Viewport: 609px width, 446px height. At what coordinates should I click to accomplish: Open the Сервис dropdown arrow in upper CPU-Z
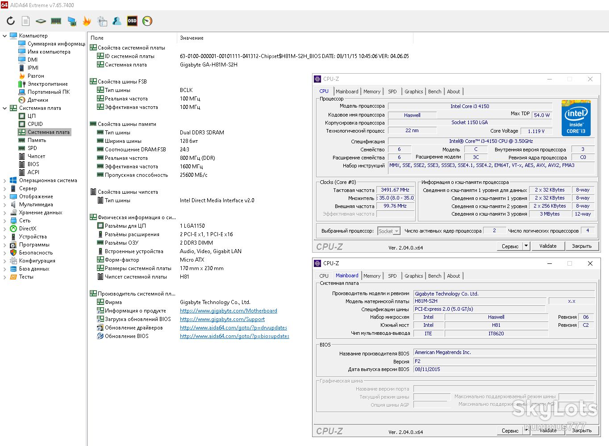(526, 246)
